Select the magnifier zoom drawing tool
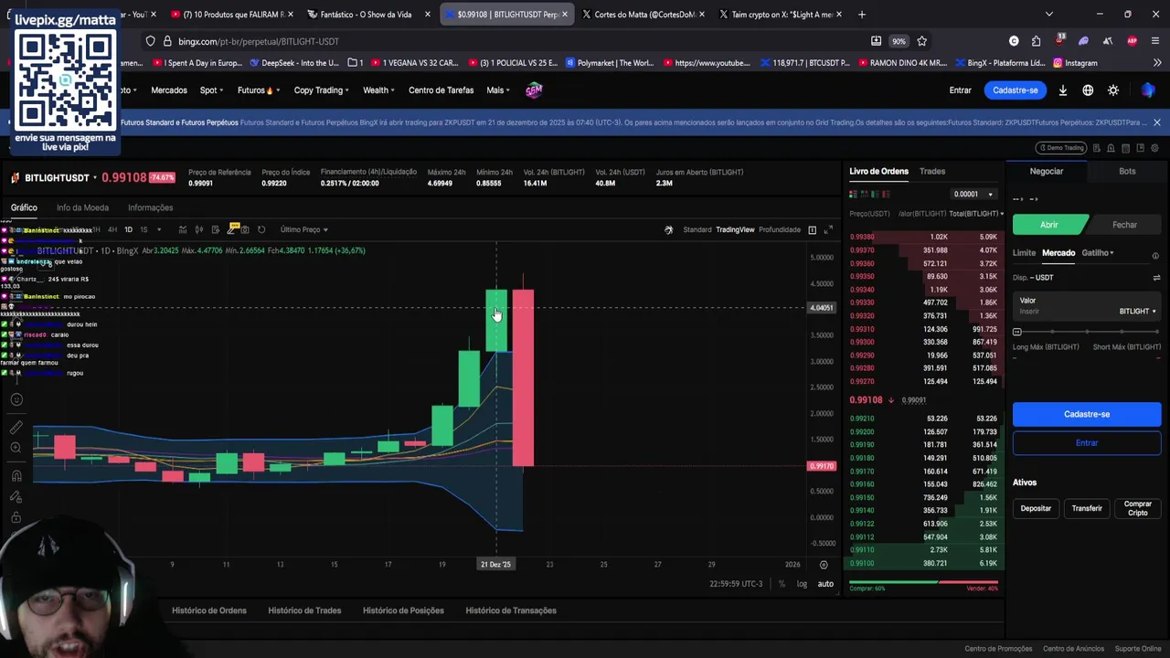Viewport: 1170px width, 658px height. (16, 448)
